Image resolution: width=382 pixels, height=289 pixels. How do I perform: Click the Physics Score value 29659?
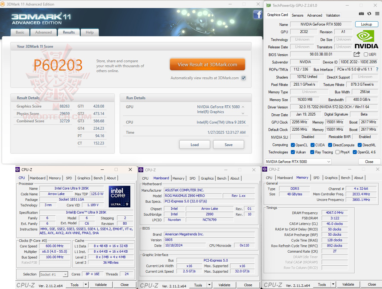(x=65, y=113)
